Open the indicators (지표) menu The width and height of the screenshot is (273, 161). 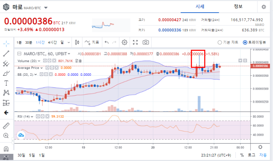[x=92, y=42]
